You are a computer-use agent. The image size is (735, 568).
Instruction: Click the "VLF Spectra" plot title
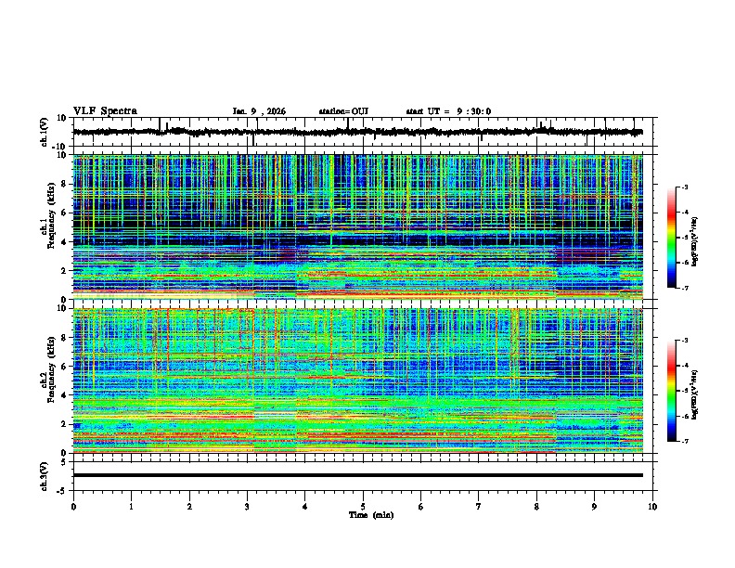[105, 111]
